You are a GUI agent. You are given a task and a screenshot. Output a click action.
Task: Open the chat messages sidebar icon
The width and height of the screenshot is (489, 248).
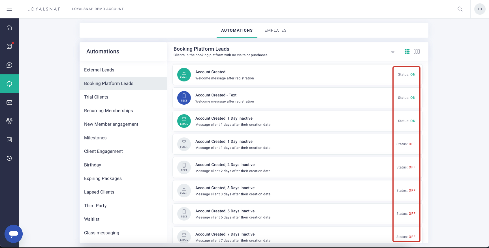point(9,65)
